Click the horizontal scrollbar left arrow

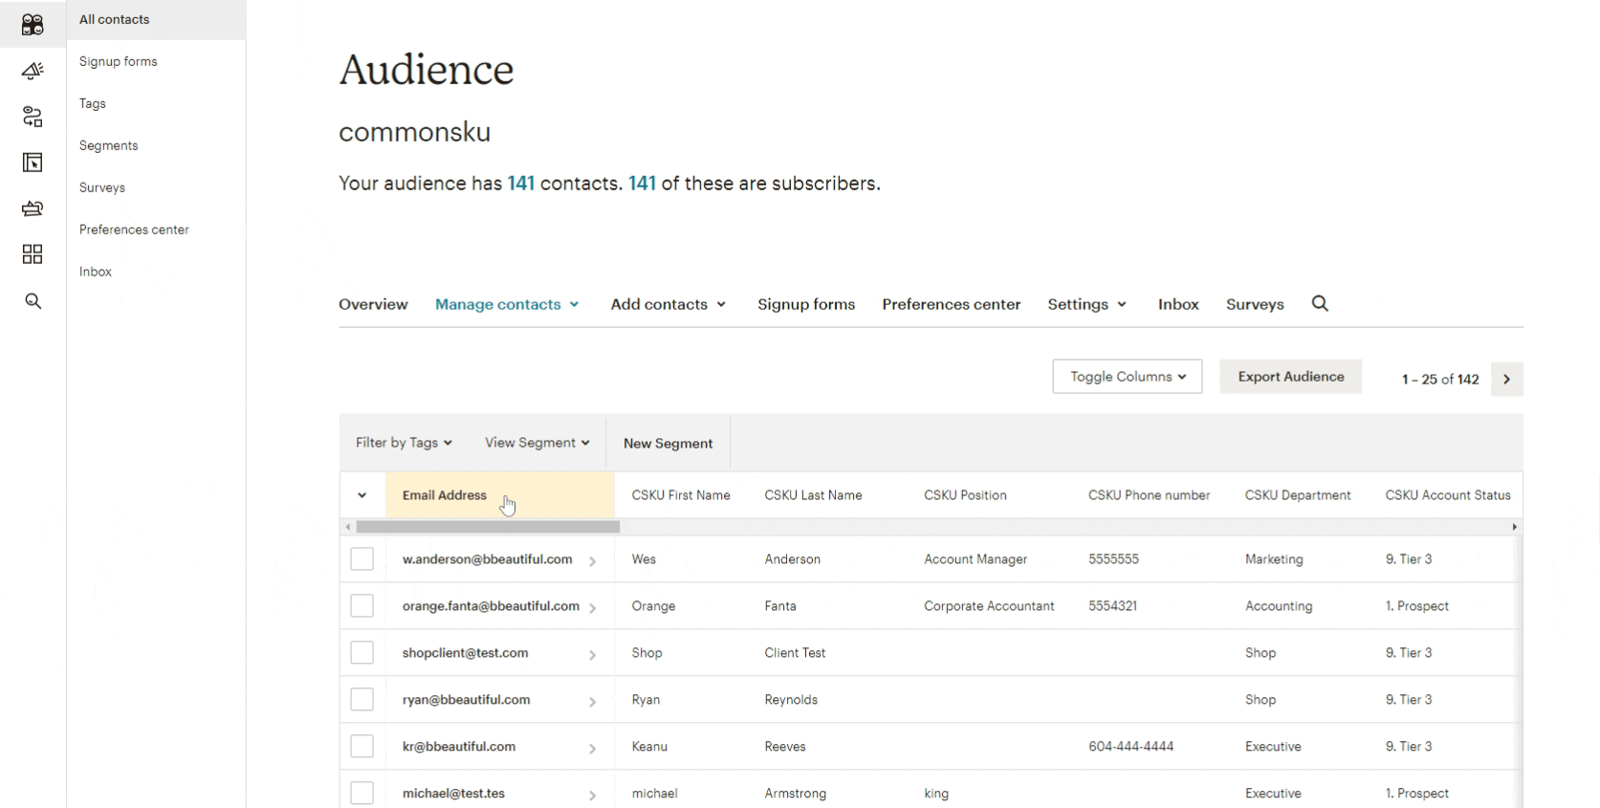[x=347, y=527]
